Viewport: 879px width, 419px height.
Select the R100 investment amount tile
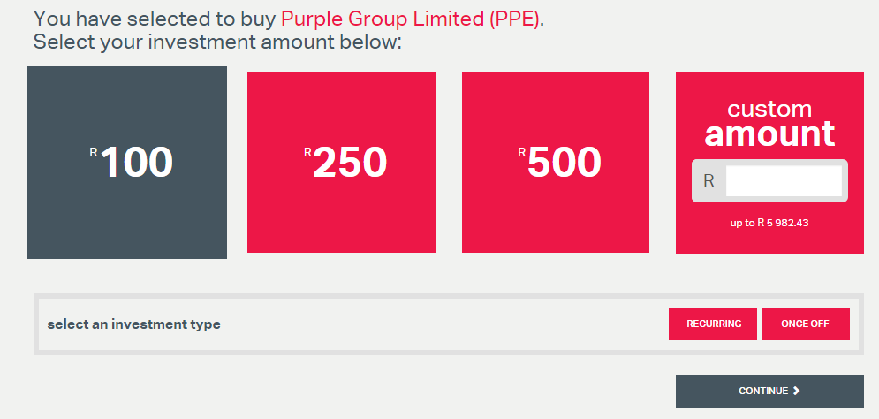pos(127,163)
